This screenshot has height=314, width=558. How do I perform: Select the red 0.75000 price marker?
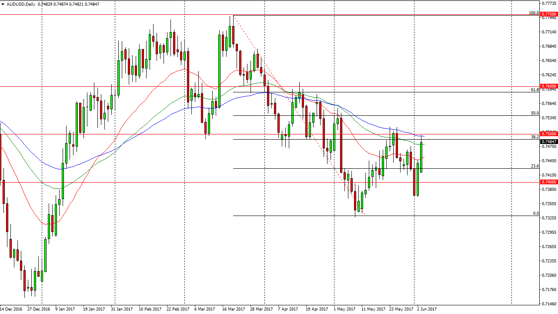pos(549,134)
